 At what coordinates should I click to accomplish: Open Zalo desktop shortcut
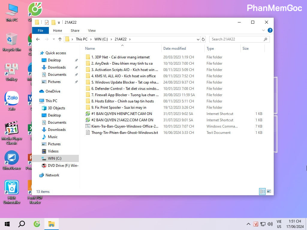coord(12,99)
